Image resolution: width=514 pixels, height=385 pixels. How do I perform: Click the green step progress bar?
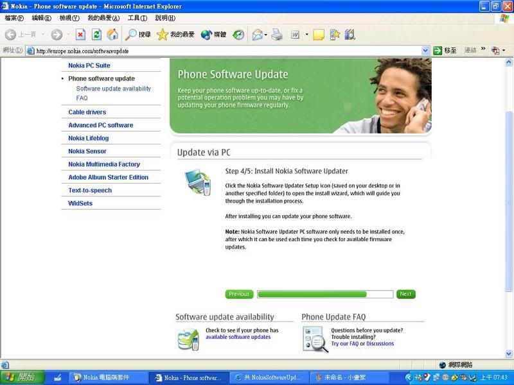coord(325,294)
